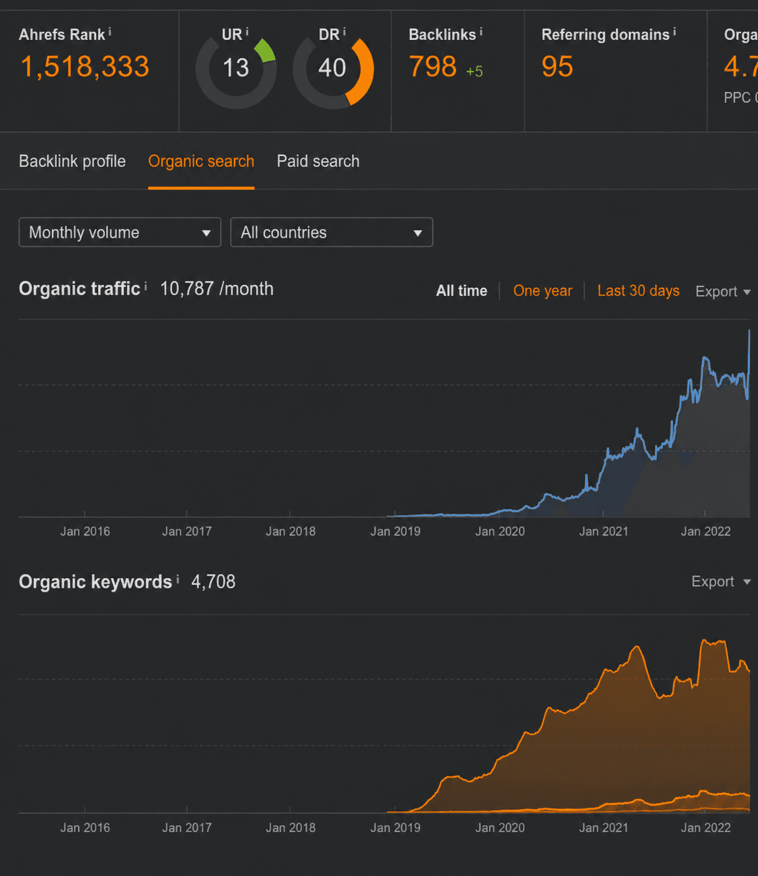The height and width of the screenshot is (876, 758).
Task: Switch traffic chart to One year
Action: coord(542,291)
